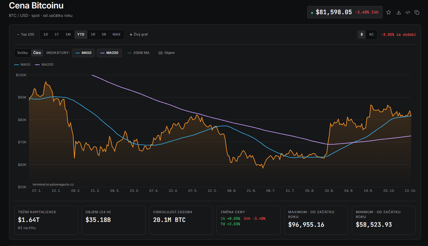The image size is (428, 246).
Task: Click the MA200 legend entry
Action: (44, 64)
